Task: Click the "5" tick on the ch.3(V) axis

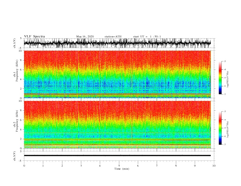Action: click(21, 151)
